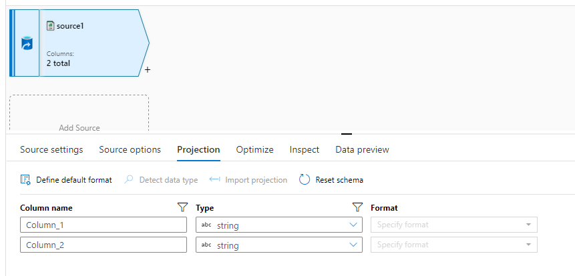Open the Format dropdown for Column_1
This screenshot has width=575, height=276.
529,225
